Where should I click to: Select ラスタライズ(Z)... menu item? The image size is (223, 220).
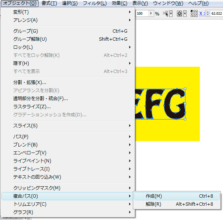[x=32, y=107]
